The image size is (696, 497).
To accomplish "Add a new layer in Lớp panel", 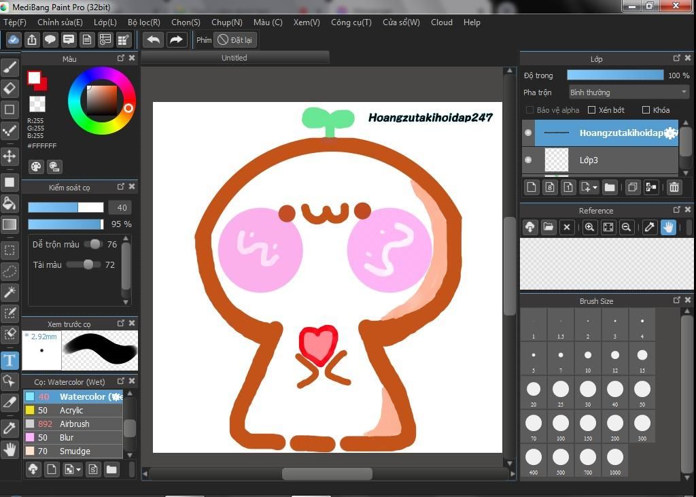I will point(532,187).
